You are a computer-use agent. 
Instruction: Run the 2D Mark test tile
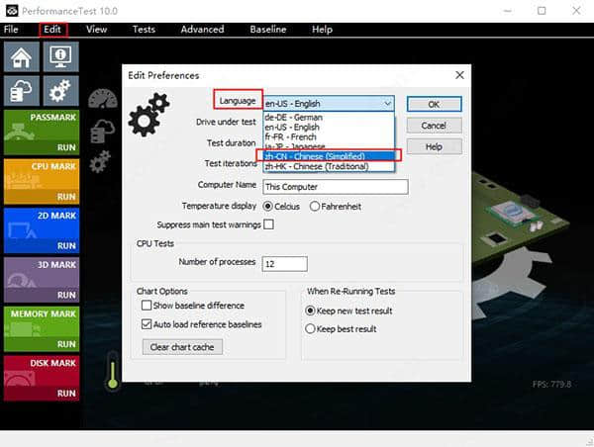[x=40, y=229]
